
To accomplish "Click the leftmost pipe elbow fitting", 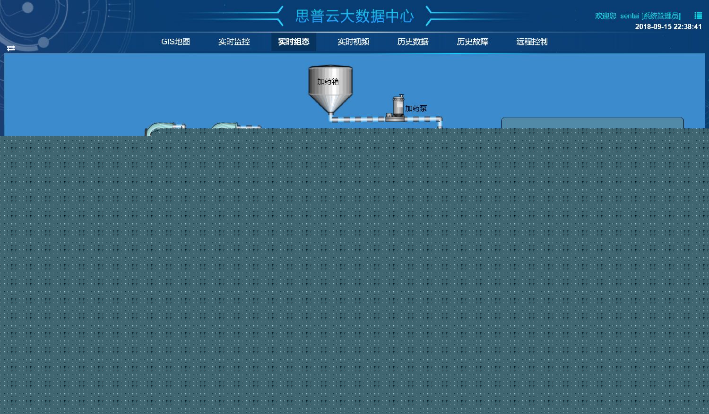I will click(161, 127).
